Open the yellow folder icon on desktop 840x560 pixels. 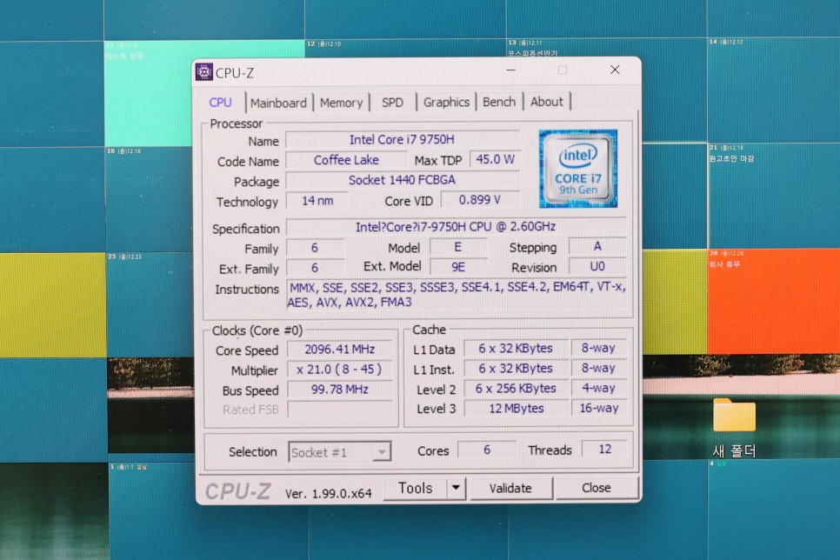click(734, 415)
